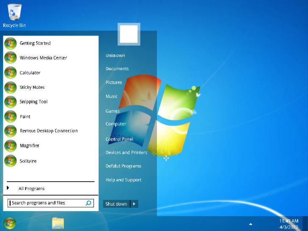Open Default Programs link
Screen dimensions: 308x231
124,166
